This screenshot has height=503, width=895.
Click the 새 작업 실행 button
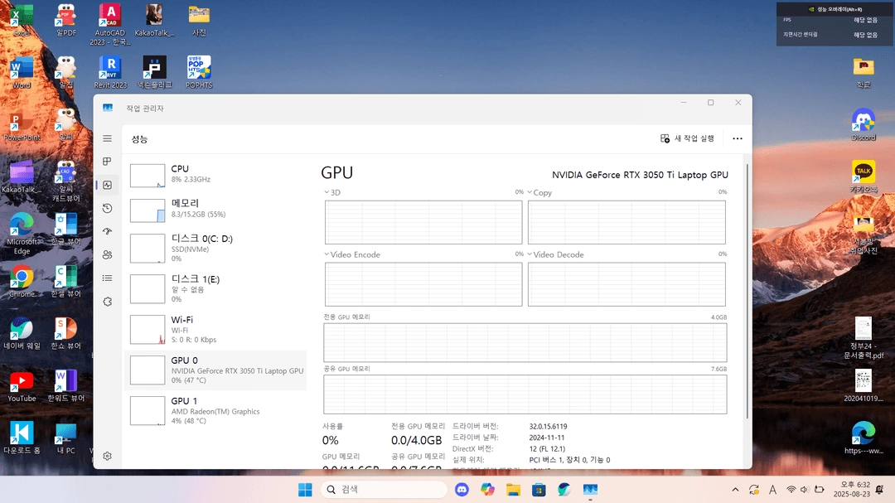pyautogui.click(x=687, y=138)
